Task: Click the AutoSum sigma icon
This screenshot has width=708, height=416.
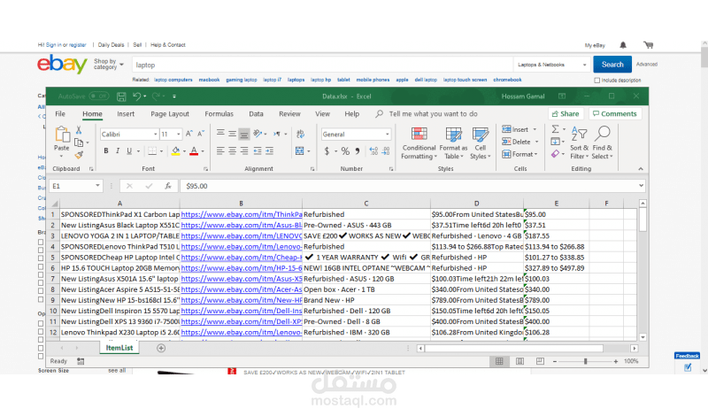Action: [556, 129]
